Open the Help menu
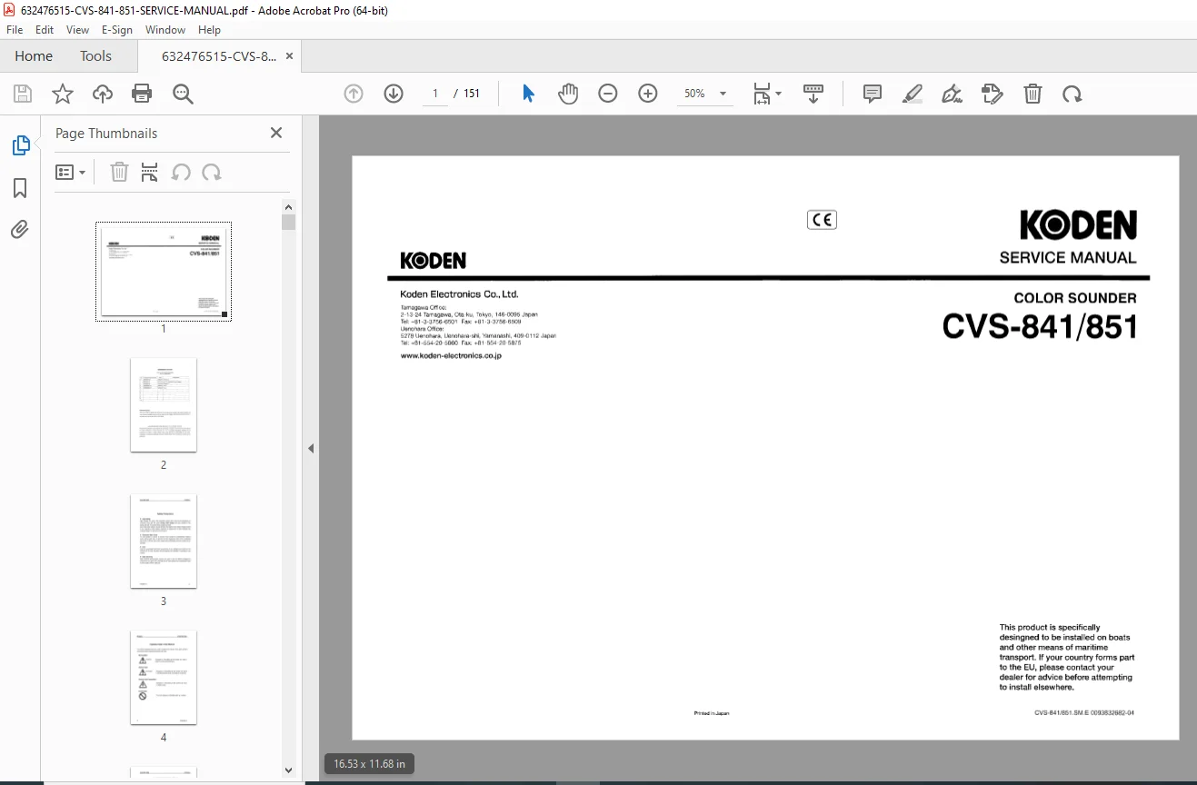 click(x=209, y=30)
